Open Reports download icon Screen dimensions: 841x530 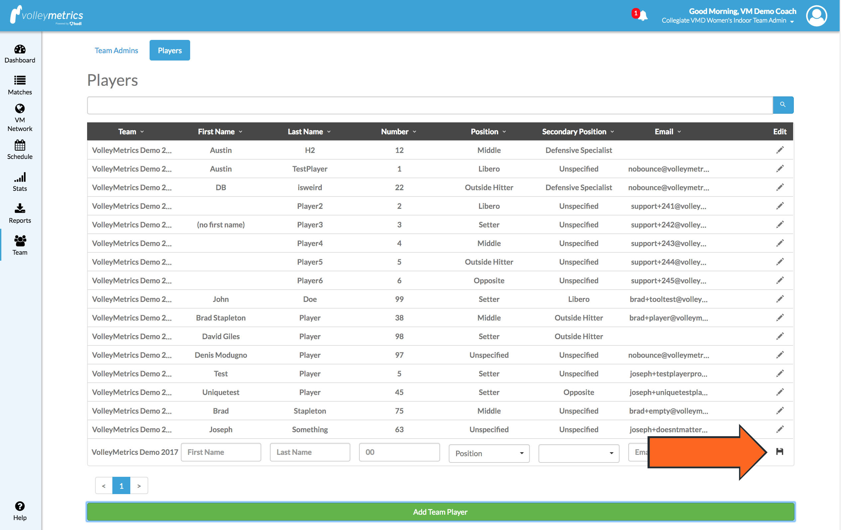click(20, 208)
